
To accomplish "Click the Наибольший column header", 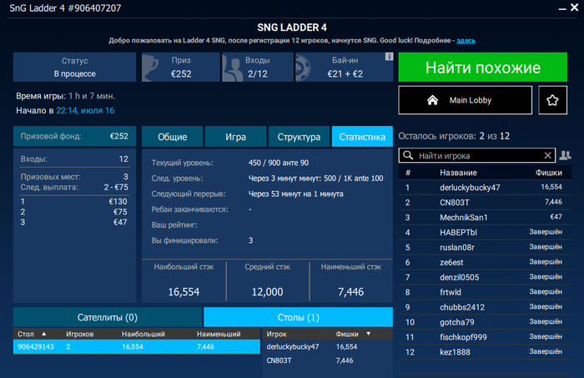I will coord(143,334).
